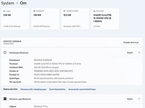Viewport: 145px width, 108px height.
Task: Click the Processor value in specifications
Action: pos(57,64)
